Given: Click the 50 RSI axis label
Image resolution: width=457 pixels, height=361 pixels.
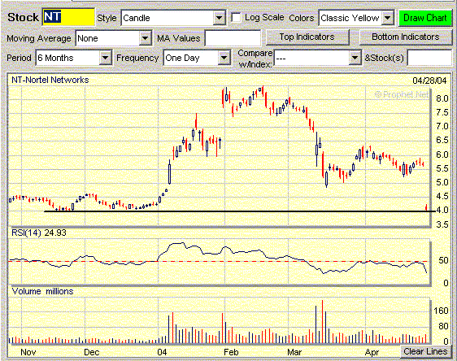Looking at the screenshot, I should (x=443, y=260).
